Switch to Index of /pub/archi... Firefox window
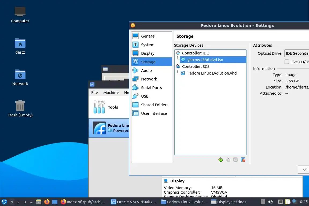This screenshot has height=206, width=309. pos(83,202)
